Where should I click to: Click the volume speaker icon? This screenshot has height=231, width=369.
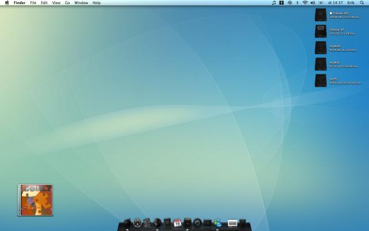[x=312, y=2]
